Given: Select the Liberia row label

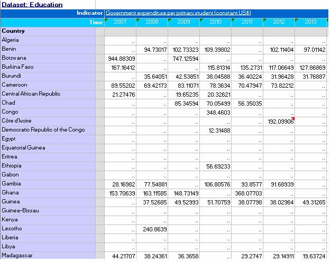Looking at the screenshot, I should click(x=10, y=238).
